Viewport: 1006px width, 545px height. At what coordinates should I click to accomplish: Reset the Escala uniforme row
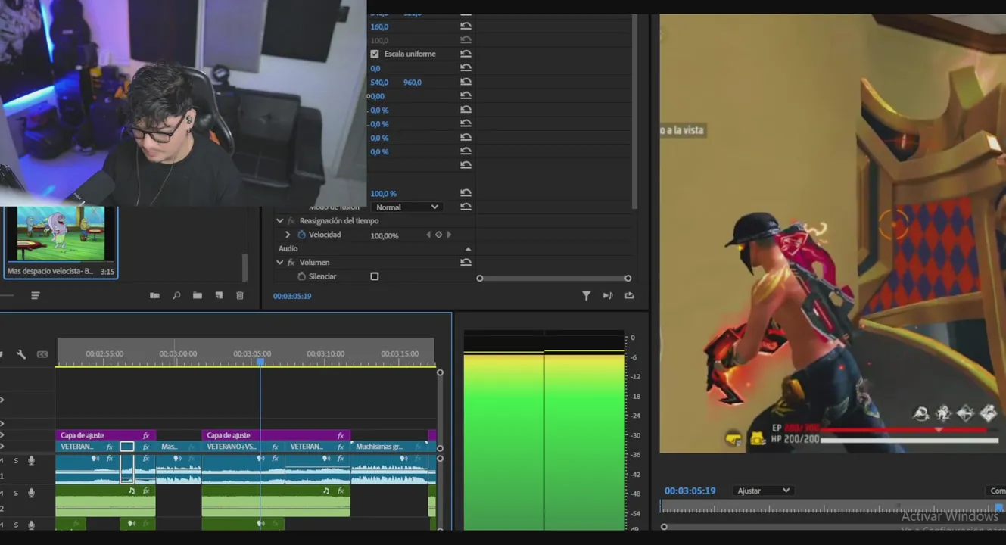[x=466, y=54]
